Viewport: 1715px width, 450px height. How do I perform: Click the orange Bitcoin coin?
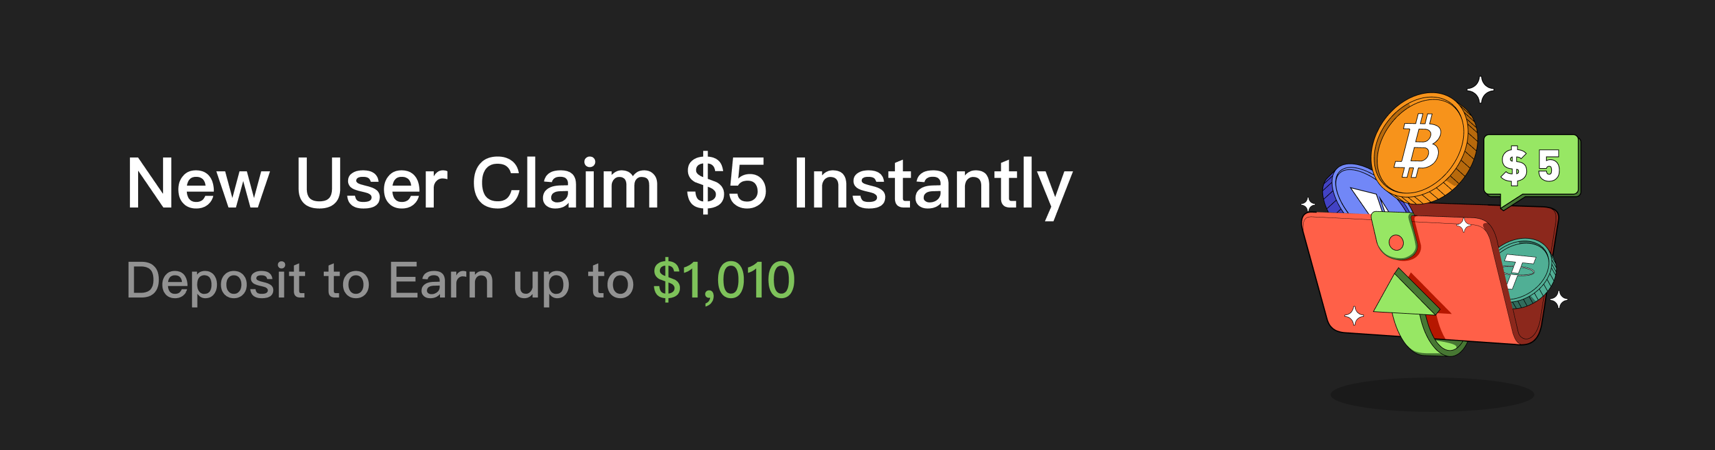click(x=1422, y=147)
